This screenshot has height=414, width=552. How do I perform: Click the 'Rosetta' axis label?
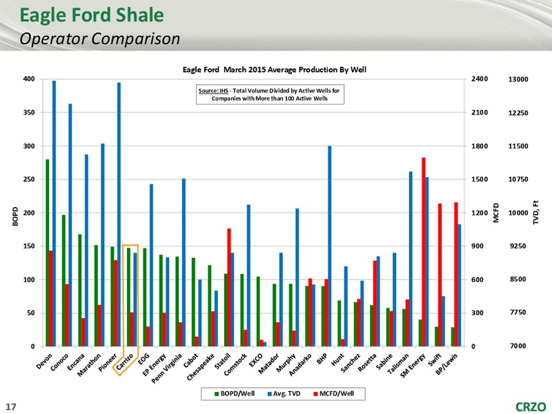tap(367, 362)
